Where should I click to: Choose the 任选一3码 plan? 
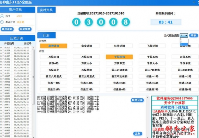pyautogui.click(x=53, y=83)
